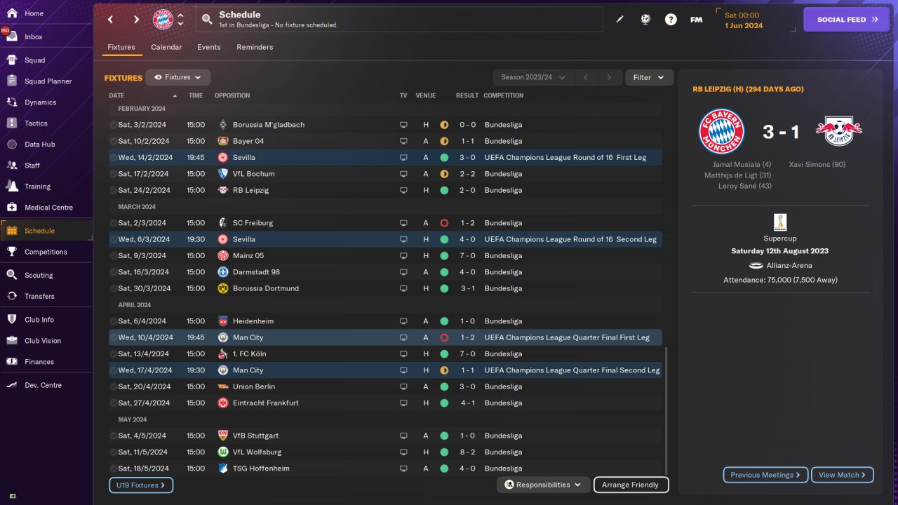Viewport: 898px width, 505px height.
Task: Open the Competitions trophy icon
Action: click(x=11, y=252)
